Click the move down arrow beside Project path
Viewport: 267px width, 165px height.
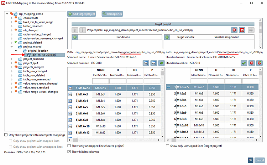click(82, 30)
